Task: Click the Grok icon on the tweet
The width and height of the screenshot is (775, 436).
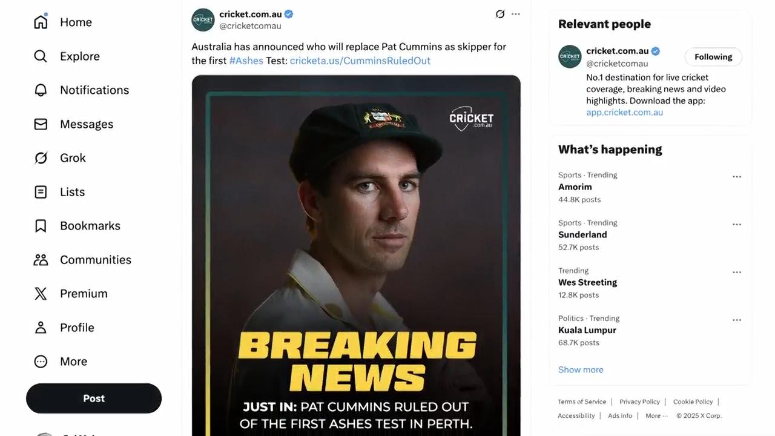Action: [500, 14]
